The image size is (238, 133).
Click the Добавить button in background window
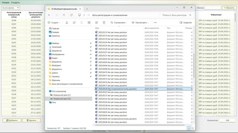12,120
